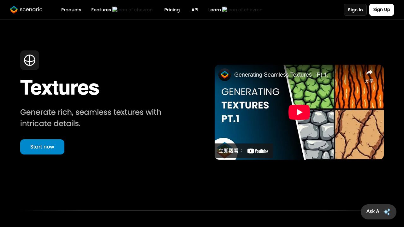404x227 pixels.
Task: Click the share arrow icon on video
Action: [369, 73]
